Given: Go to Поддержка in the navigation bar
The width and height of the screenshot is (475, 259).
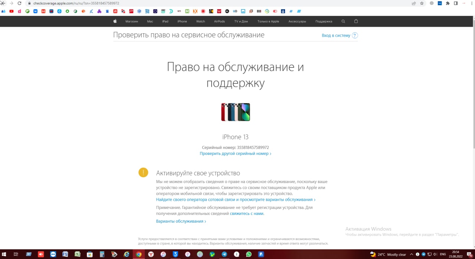Looking at the screenshot, I should [324, 21].
